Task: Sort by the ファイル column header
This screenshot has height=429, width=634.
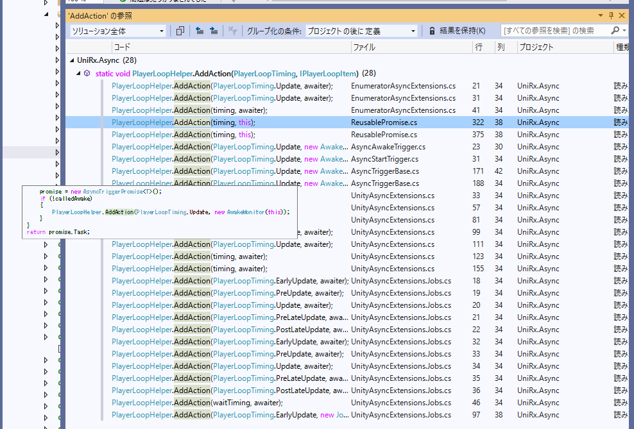Action: pyautogui.click(x=411, y=47)
